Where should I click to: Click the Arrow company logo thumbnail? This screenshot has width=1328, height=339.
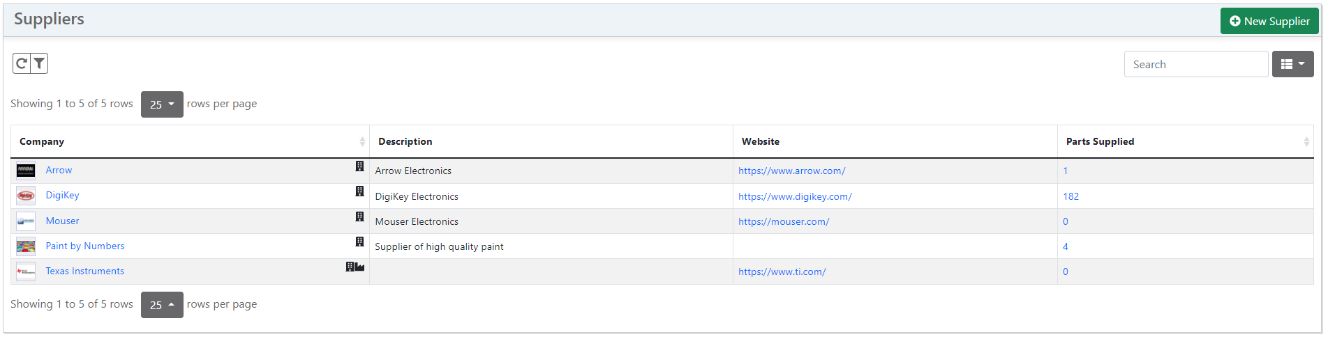coord(26,171)
